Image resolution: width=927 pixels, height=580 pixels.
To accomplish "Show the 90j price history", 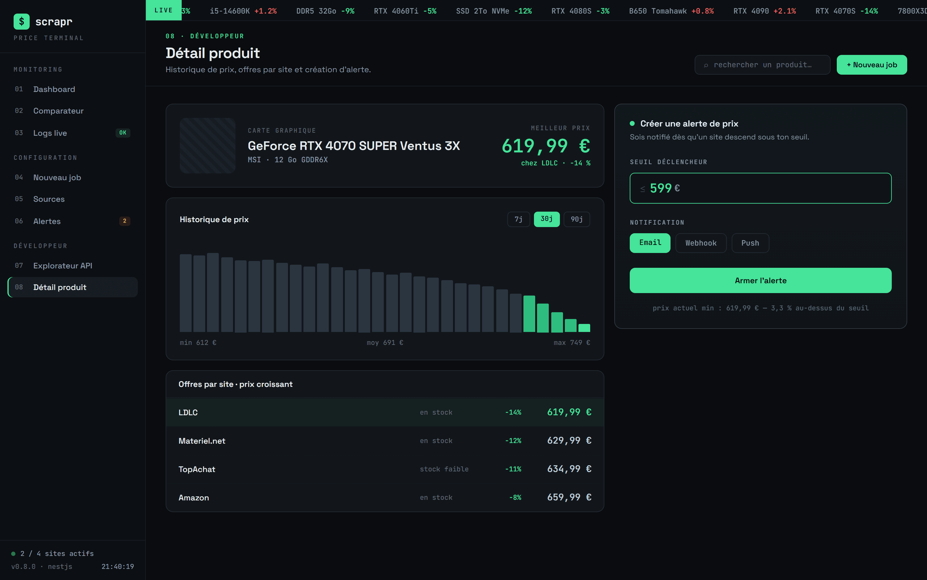I will point(577,219).
